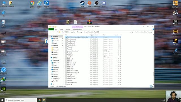Open Explorer help question mark icon
Viewport: 181px width, 102px height.
click(x=153, y=29)
